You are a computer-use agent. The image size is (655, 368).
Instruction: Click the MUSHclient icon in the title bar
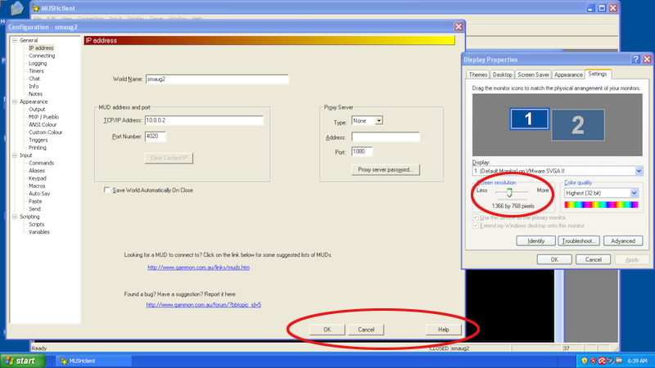pos(36,8)
